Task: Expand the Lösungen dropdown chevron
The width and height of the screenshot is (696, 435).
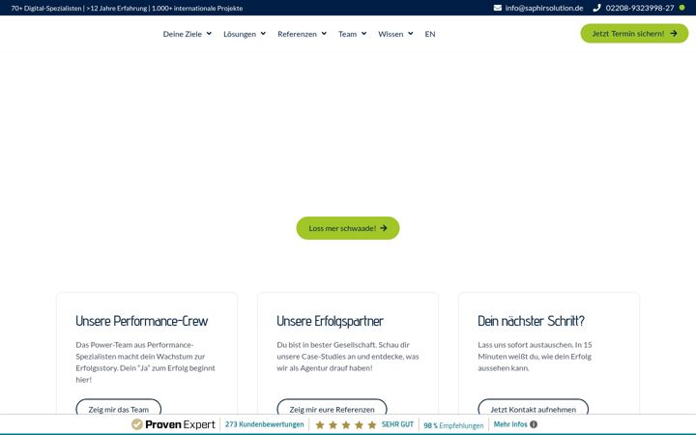Action: (x=263, y=33)
